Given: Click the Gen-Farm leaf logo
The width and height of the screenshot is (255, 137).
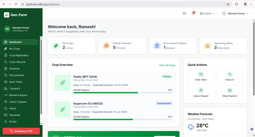Looking at the screenshot, I should pos(7,15).
